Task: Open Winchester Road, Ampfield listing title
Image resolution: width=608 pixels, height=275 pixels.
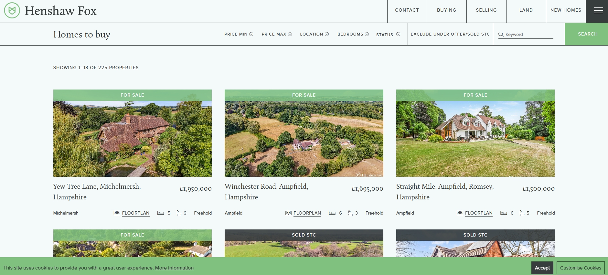Action: coord(266,192)
